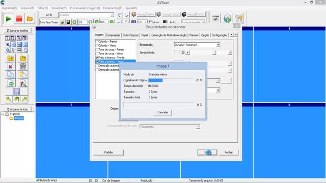The width and height of the screenshot is (326, 183).
Task: Toggle the Colorido - Frente checkbox
Action: pyautogui.click(x=97, y=42)
